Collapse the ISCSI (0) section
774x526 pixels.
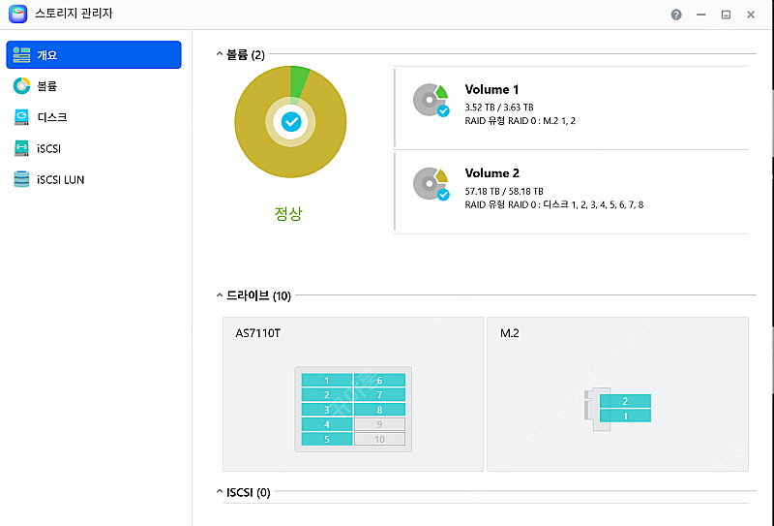click(220, 492)
